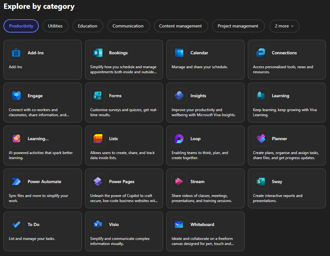Click the Whiteboard app icon
Screen dimensions: 330x256
(179, 224)
